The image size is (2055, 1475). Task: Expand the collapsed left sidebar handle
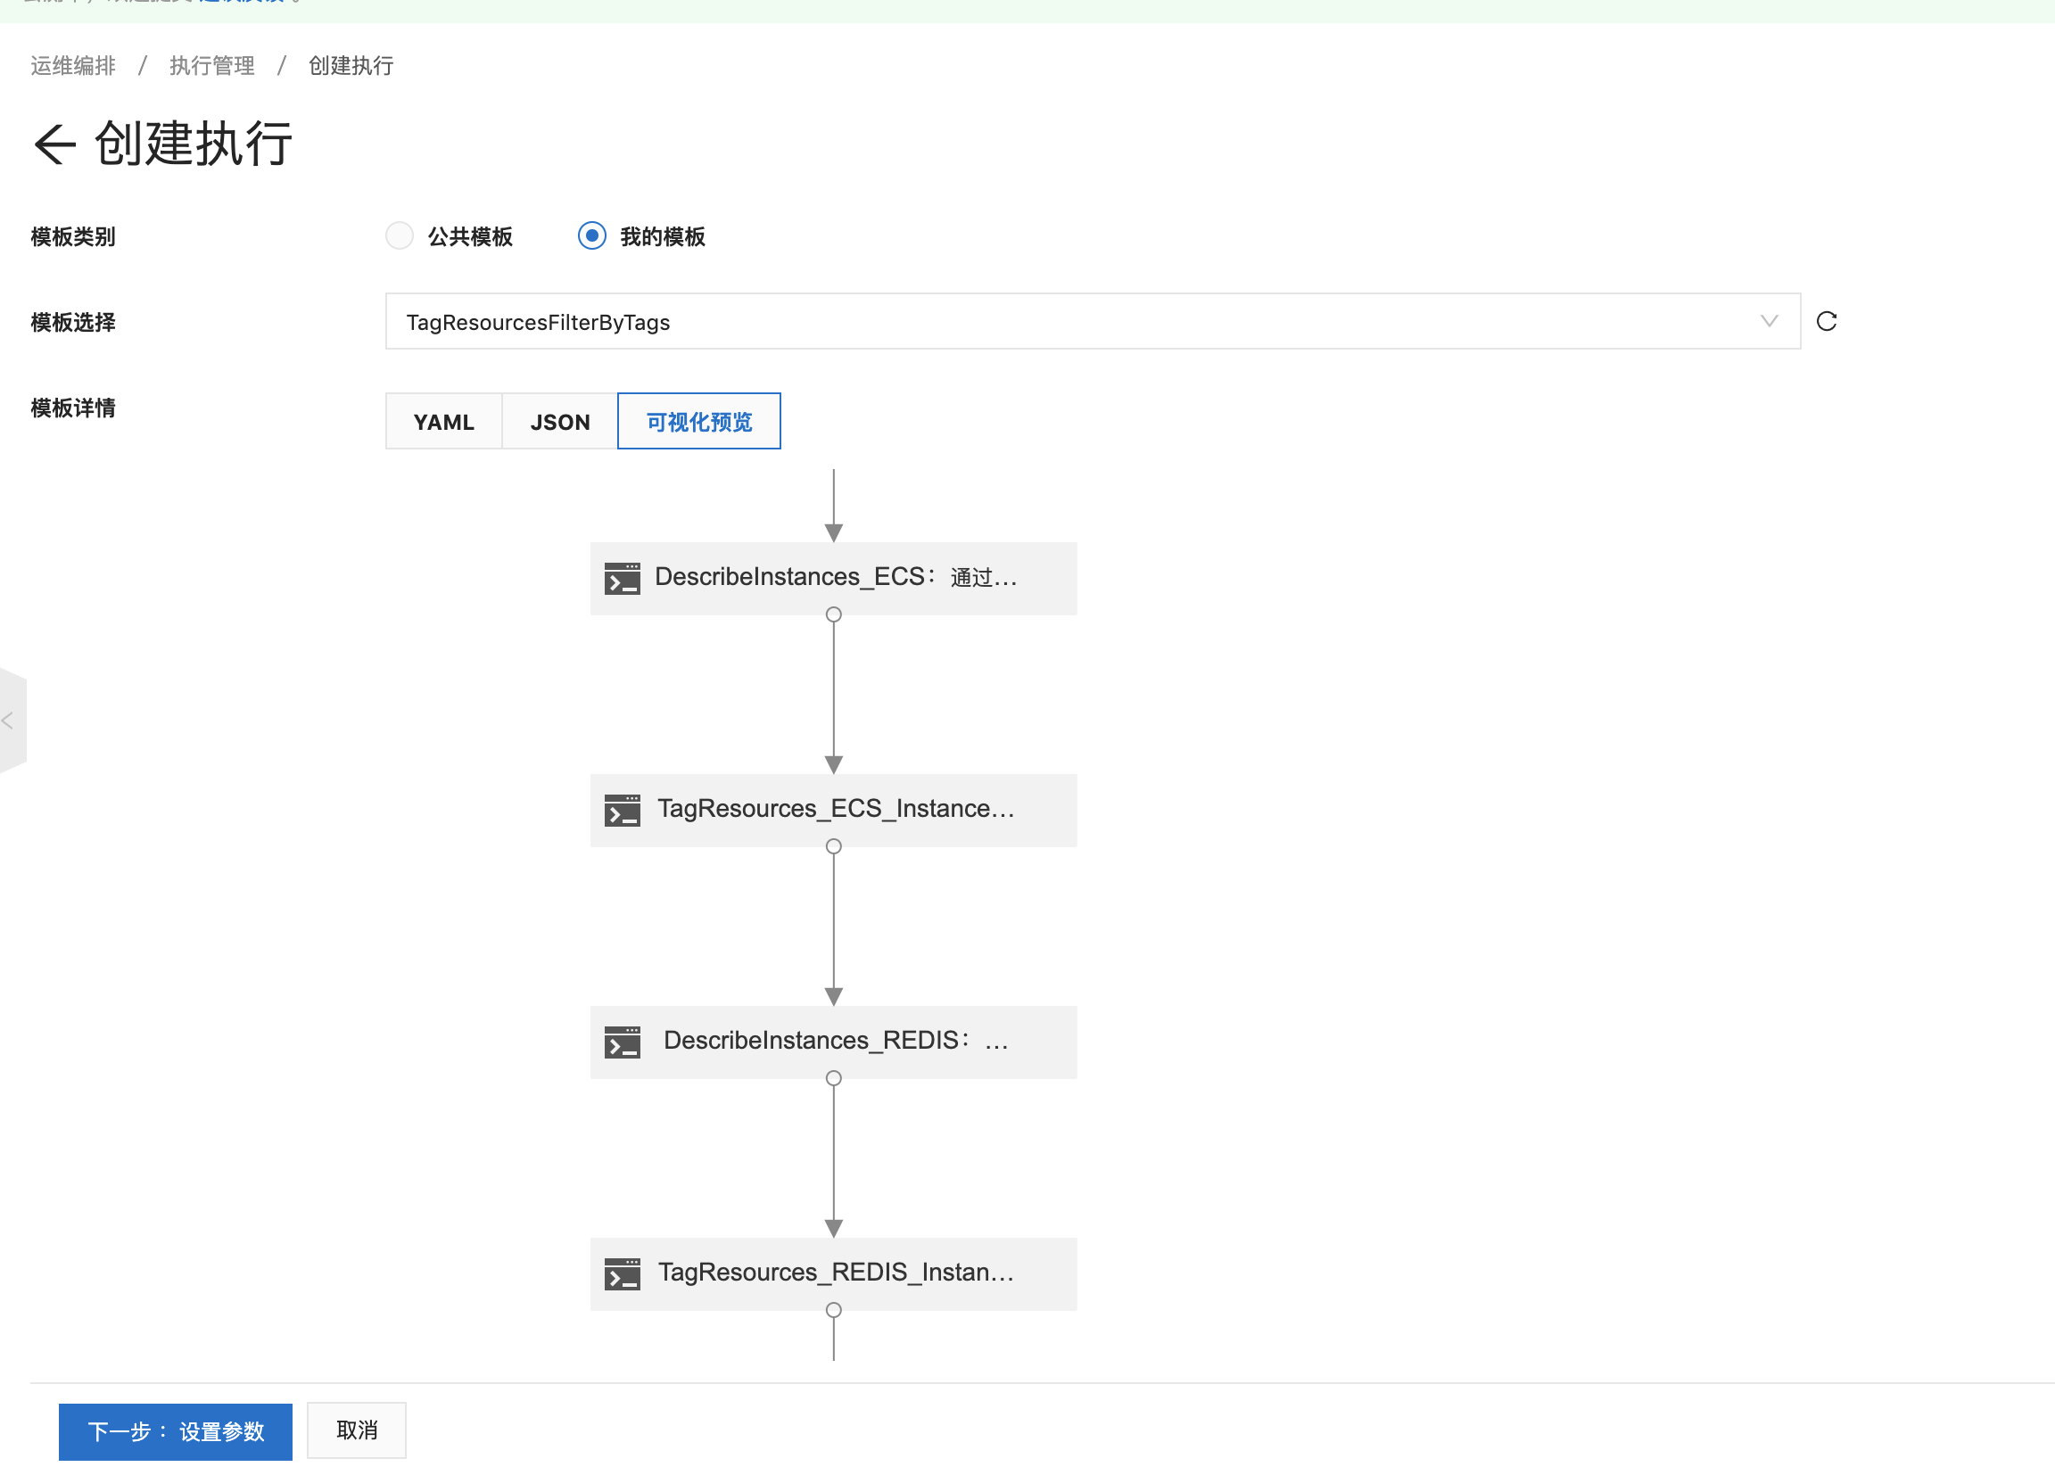pos(11,721)
